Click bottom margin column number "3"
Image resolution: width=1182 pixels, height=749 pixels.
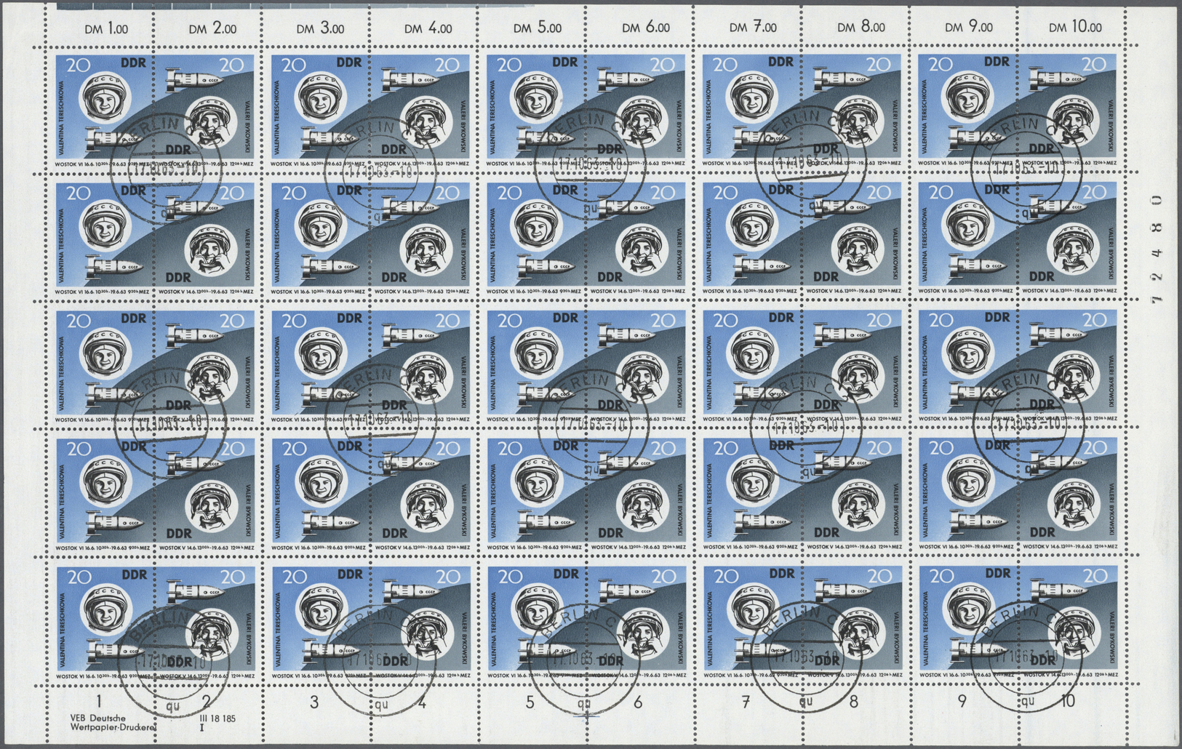314,702
